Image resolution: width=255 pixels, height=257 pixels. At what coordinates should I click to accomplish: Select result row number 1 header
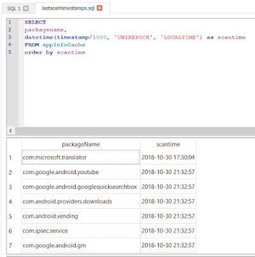click(x=10, y=157)
